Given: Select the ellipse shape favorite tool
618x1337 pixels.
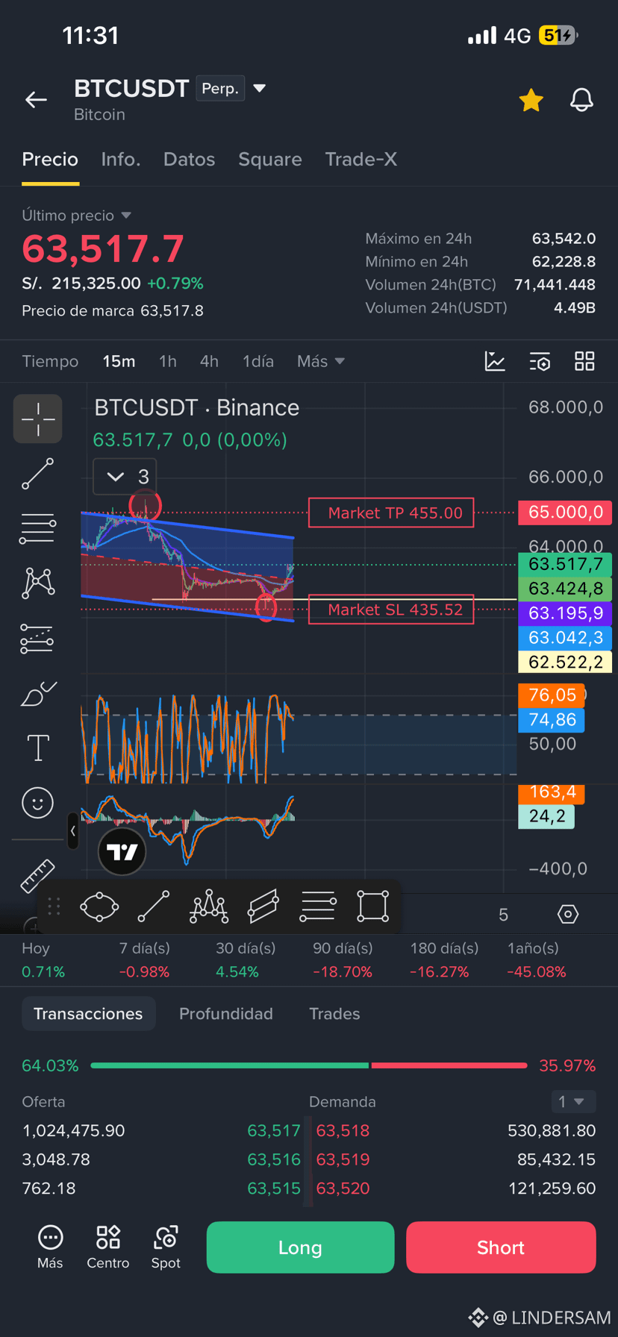Looking at the screenshot, I should [99, 907].
